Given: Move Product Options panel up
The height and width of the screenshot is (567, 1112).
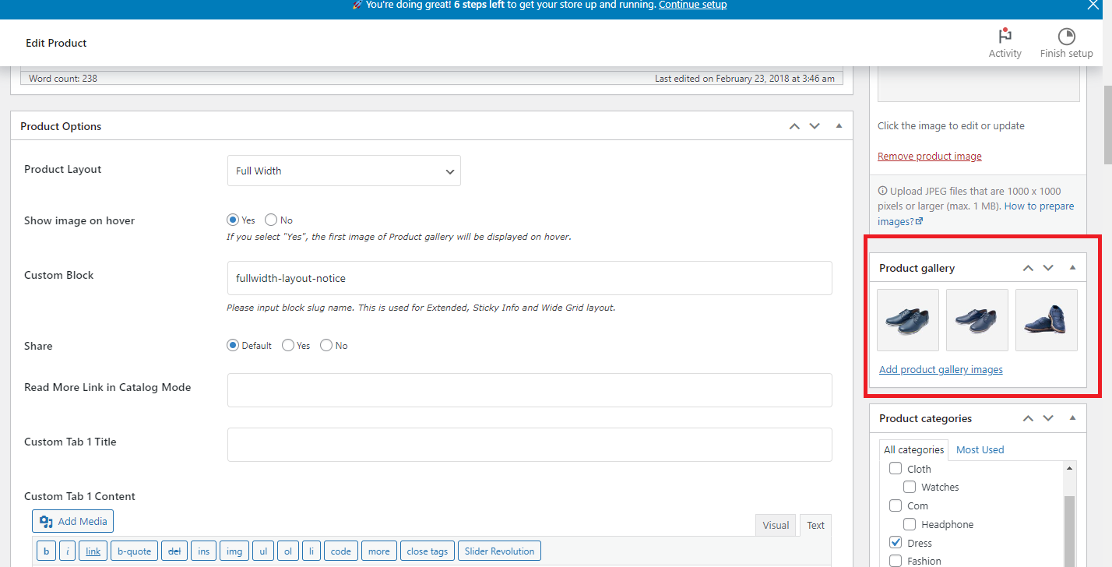Looking at the screenshot, I should point(794,126).
